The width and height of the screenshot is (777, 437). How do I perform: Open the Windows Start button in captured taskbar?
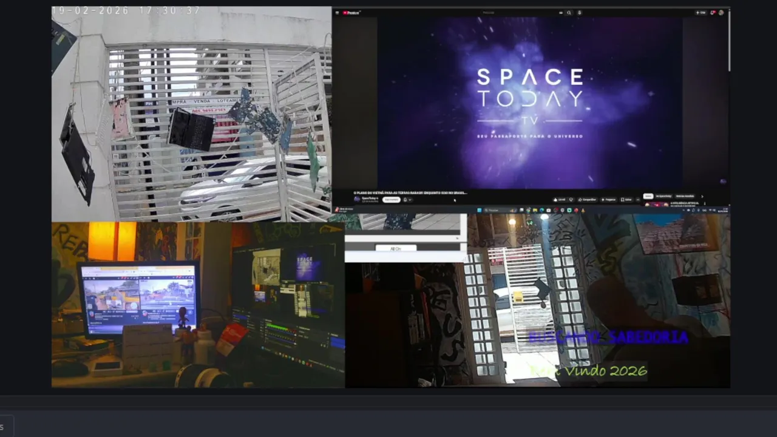[479, 210]
